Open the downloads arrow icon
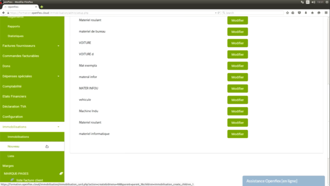 click(x=306, y=13)
